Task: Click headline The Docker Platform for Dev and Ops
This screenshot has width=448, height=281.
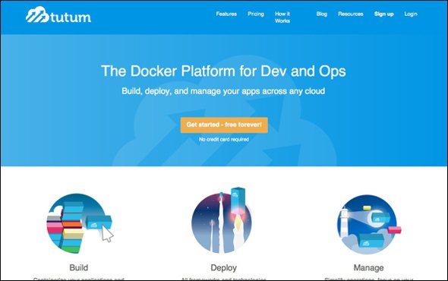Action: coord(223,71)
